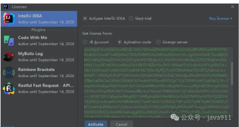Click the Activate button
This screenshot has width=239, height=127.
click(x=96, y=124)
